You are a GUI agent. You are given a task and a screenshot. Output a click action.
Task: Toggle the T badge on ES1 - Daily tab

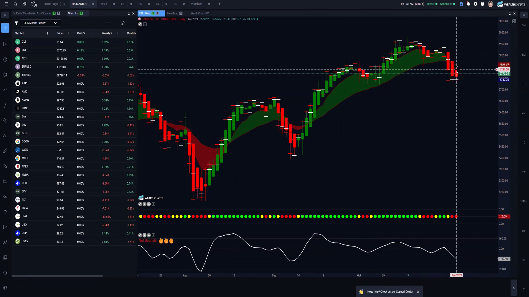[x=158, y=13]
